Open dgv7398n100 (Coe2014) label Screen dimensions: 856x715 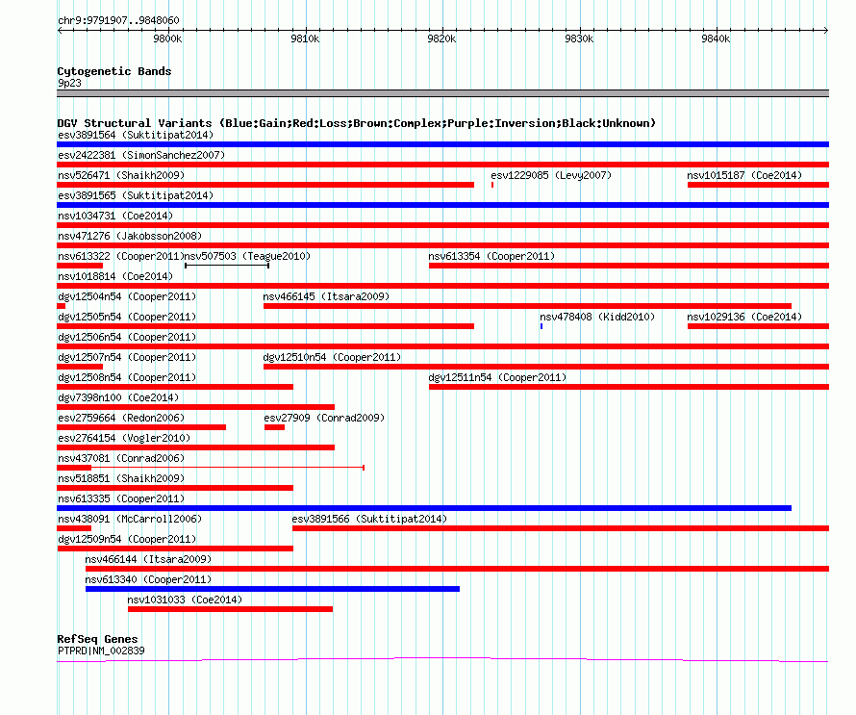pyautogui.click(x=118, y=397)
